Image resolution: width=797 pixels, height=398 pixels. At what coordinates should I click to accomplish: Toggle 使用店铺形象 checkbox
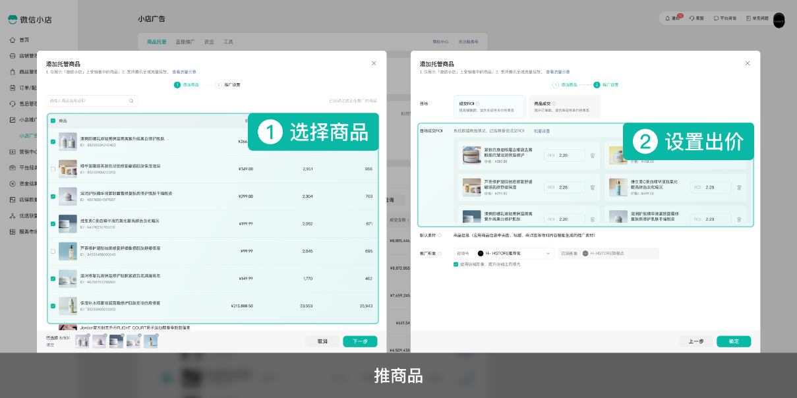point(456,264)
